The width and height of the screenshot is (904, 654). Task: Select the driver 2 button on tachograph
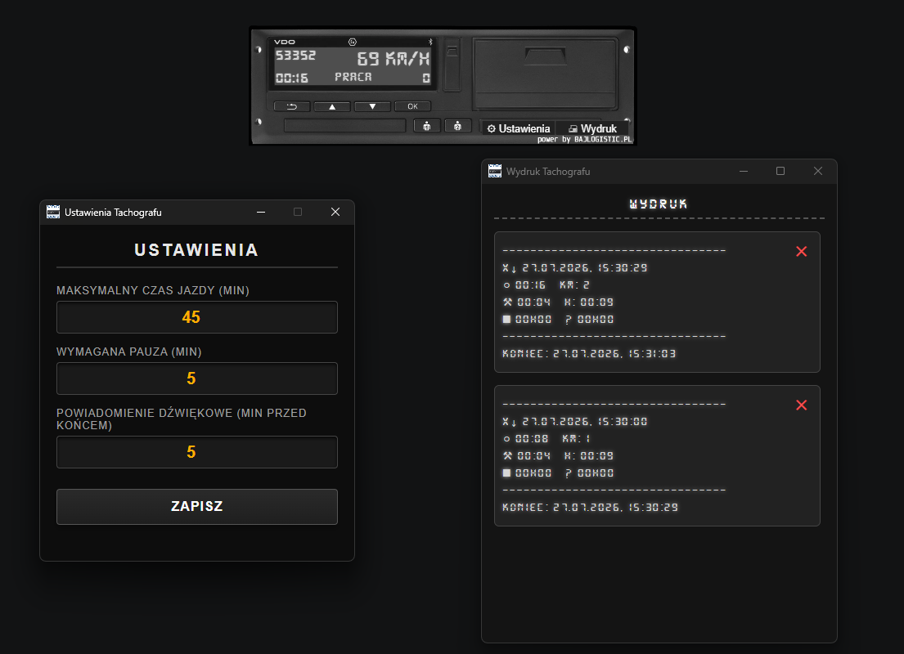458,126
